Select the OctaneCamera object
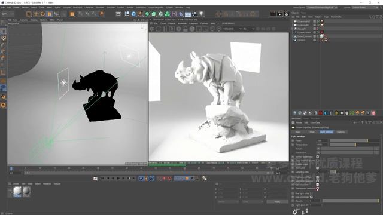Screen dimensions: 383x215 [x=304, y=32]
